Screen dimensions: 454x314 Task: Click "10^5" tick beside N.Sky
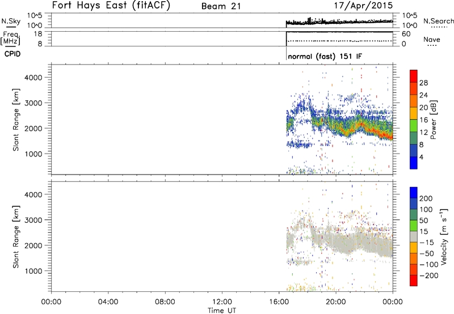coord(35,16)
